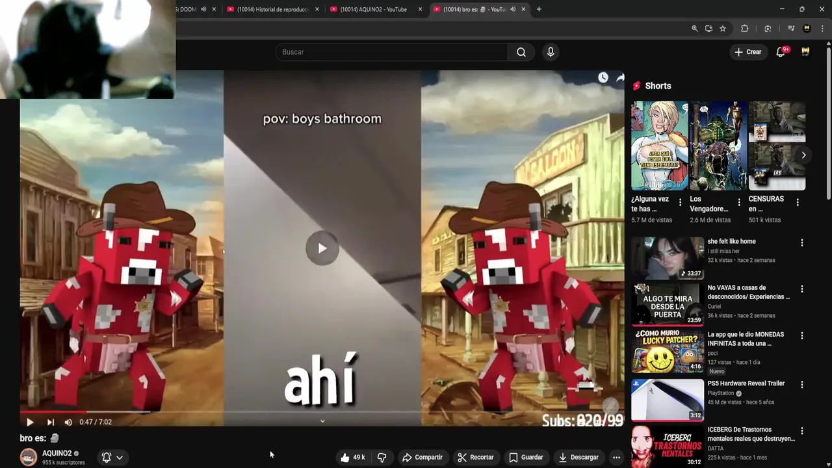
Task: Click the Shorts section logo icon
Action: 637,86
